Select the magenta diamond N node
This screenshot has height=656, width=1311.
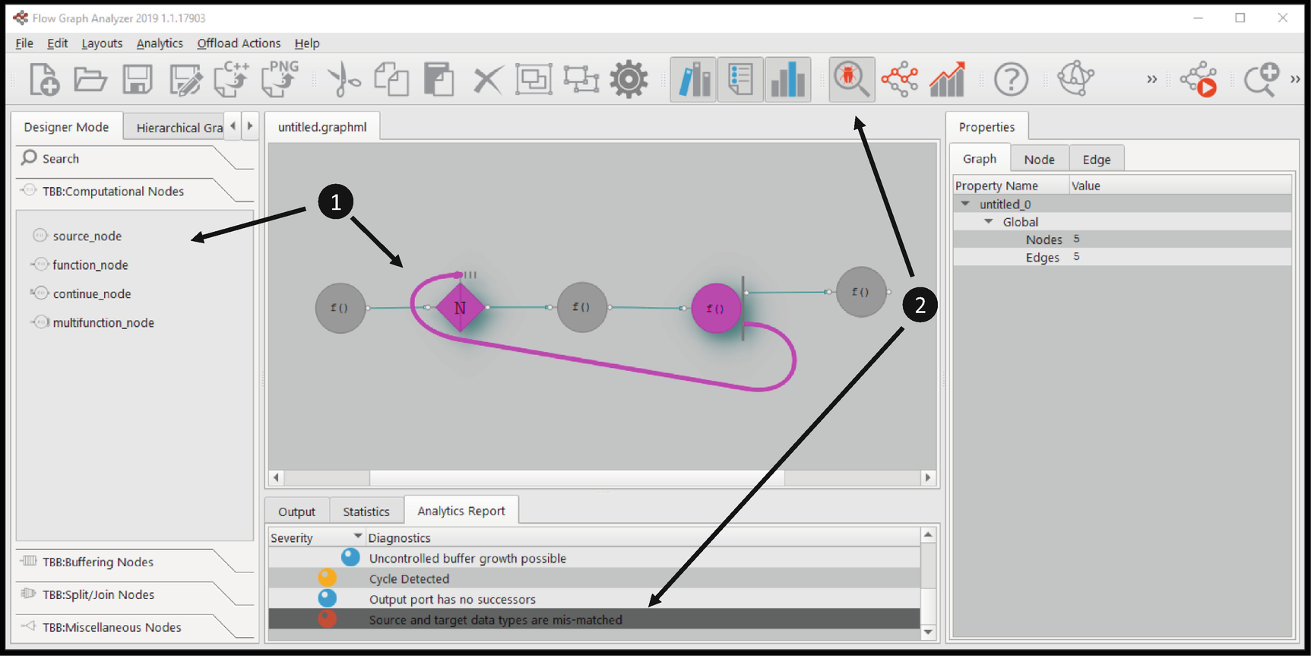460,308
